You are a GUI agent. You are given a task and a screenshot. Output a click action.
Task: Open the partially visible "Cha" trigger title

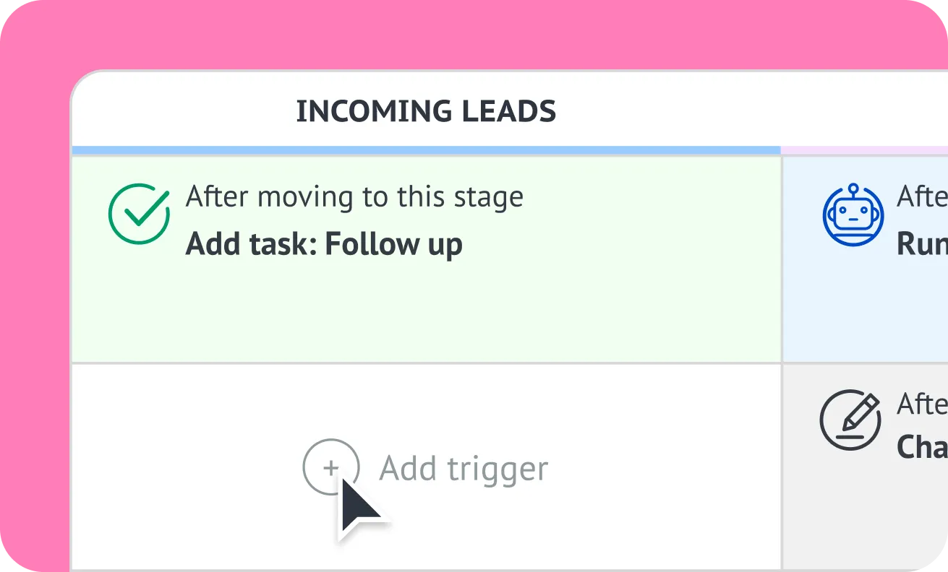[922, 447]
